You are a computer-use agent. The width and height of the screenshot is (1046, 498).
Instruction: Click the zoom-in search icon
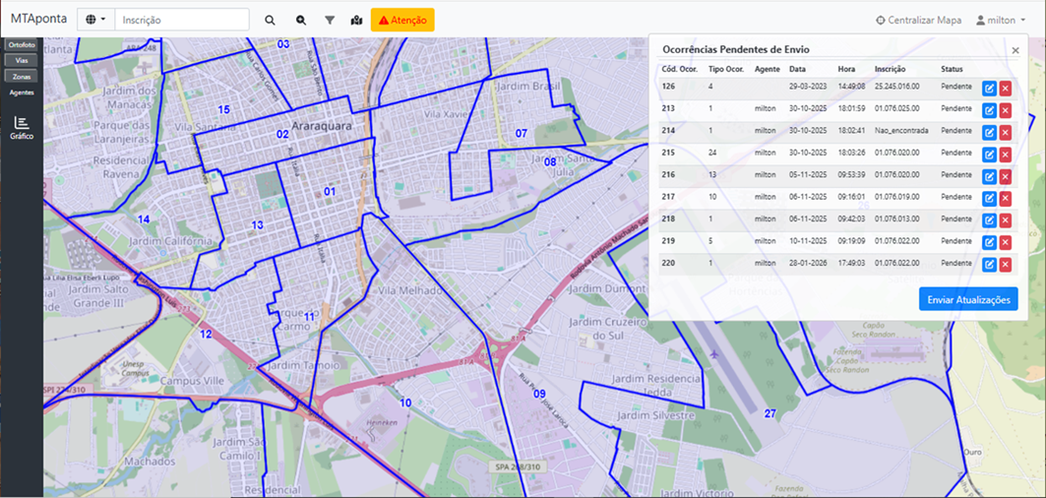pyautogui.click(x=301, y=20)
